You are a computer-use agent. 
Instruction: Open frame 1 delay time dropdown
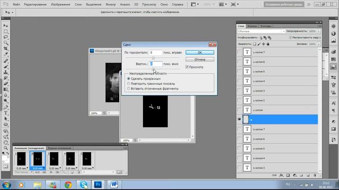(28, 168)
